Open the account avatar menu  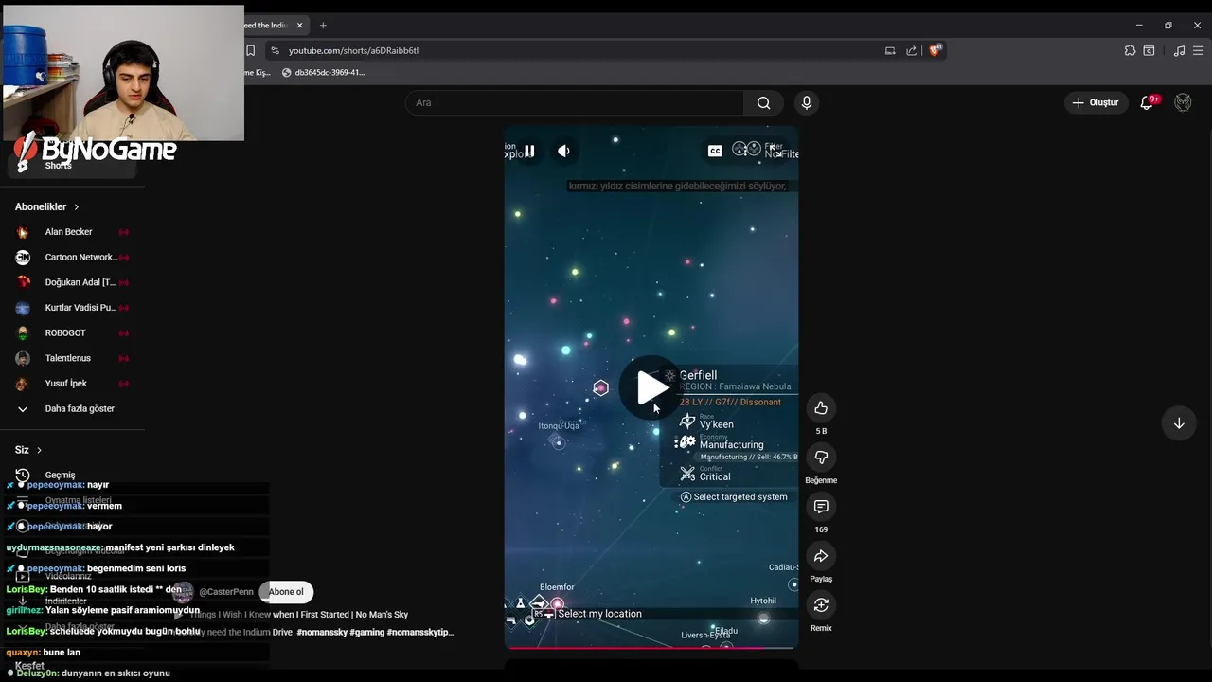[1183, 102]
